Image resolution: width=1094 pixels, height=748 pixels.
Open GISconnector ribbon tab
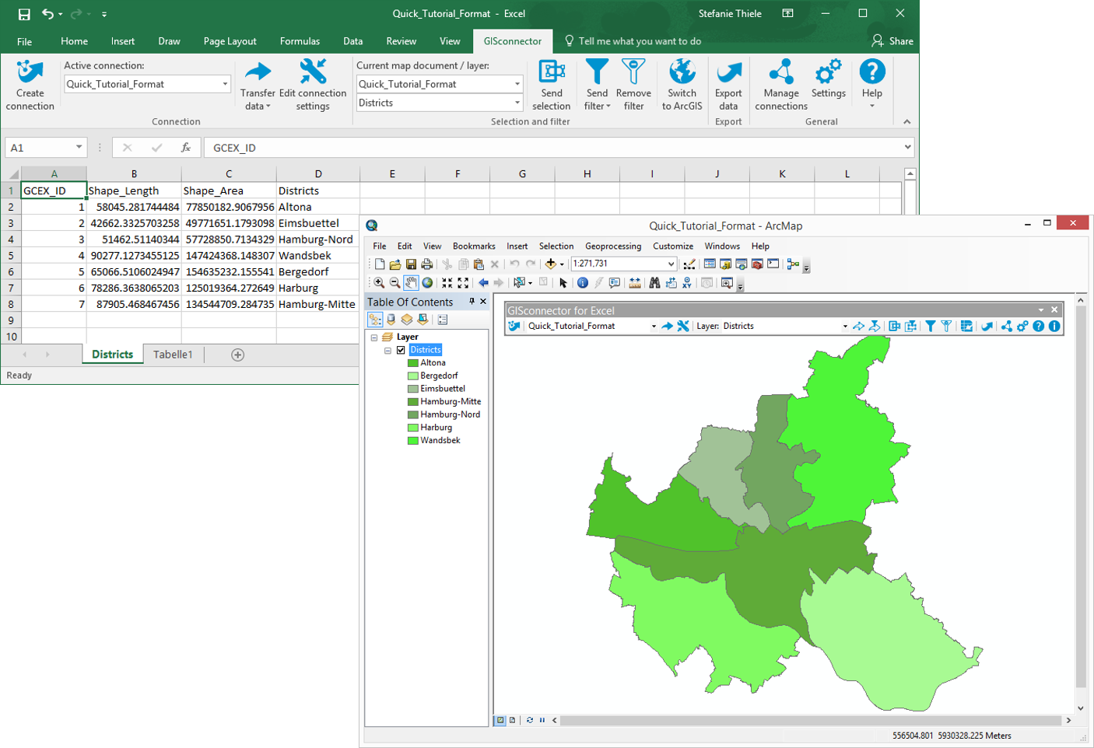click(x=512, y=41)
